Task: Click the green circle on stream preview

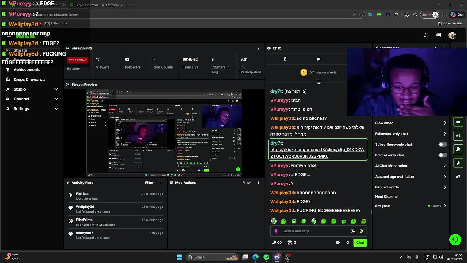Action: click(x=238, y=169)
